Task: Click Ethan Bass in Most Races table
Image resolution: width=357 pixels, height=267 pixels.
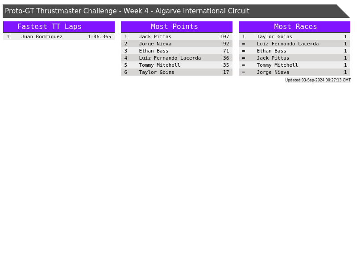Action: click(x=271, y=51)
